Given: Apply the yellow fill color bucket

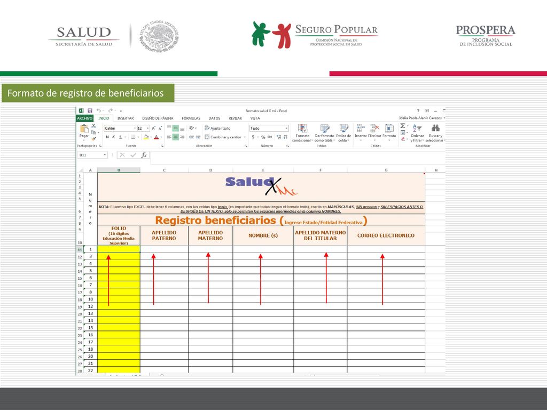Looking at the screenshot, I should pos(146,137).
